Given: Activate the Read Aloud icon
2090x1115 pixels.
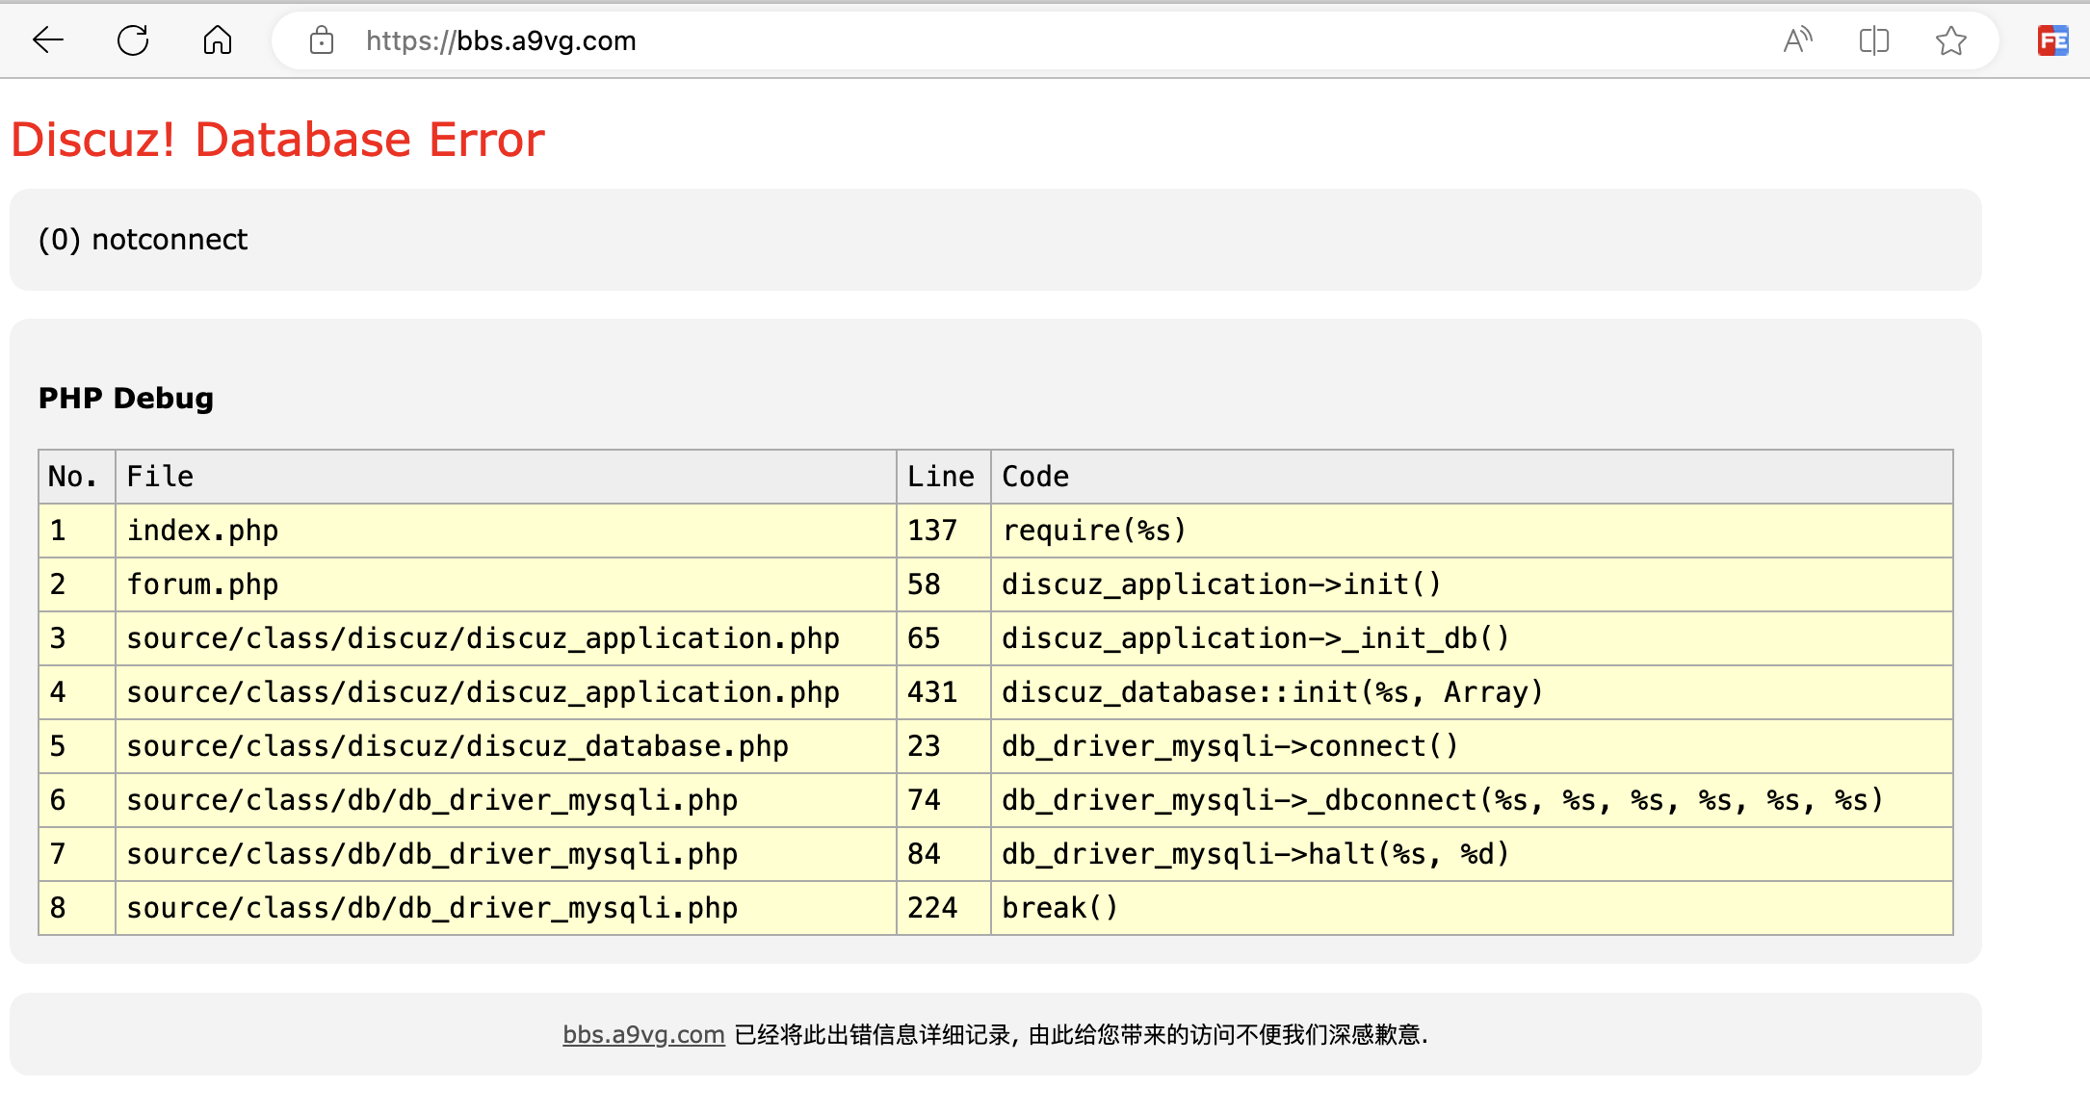Looking at the screenshot, I should (x=1797, y=40).
